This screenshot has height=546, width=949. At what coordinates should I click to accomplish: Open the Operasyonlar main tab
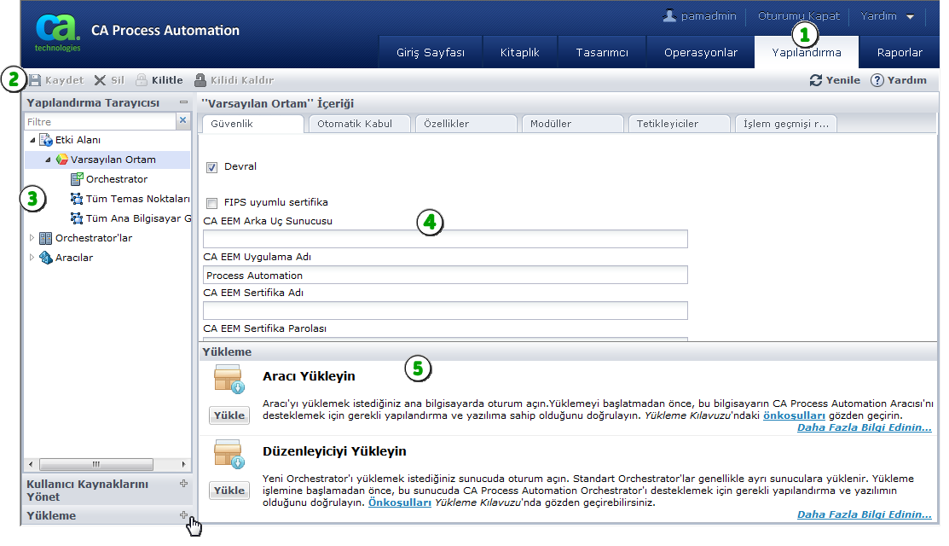click(x=700, y=53)
